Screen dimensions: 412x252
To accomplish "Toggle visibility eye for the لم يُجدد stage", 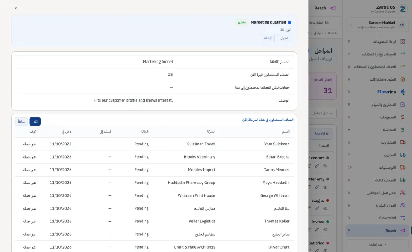I will tap(325, 208).
